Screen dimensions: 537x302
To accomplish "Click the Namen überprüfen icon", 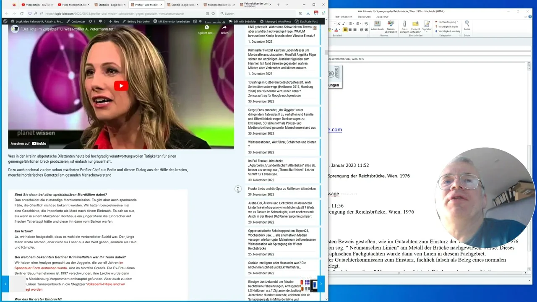I will (x=391, y=26).
